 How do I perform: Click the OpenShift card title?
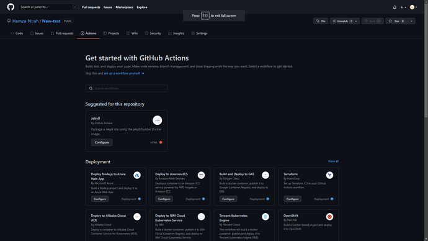click(x=290, y=216)
